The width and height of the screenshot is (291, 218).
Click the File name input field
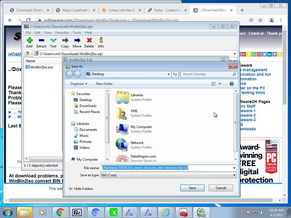[x=167, y=168]
